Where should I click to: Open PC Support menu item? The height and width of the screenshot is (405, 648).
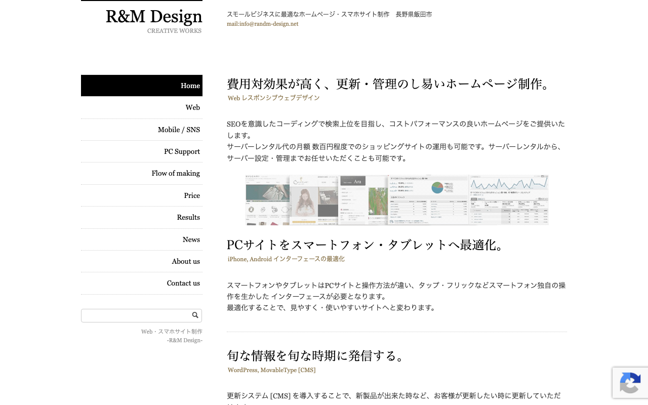click(142, 151)
